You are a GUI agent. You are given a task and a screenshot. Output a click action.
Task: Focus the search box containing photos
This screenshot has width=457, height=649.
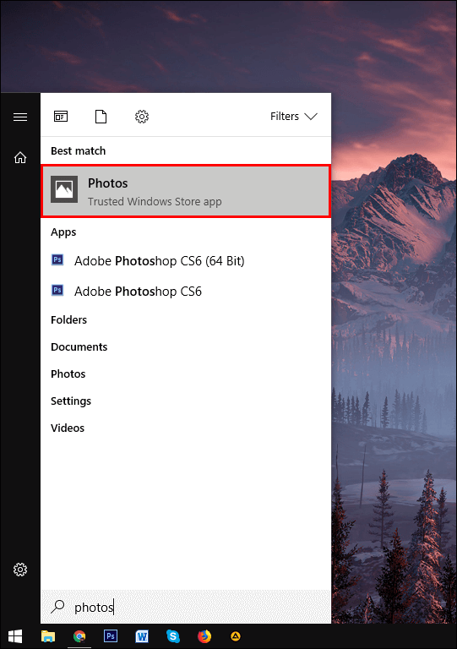coord(186,607)
